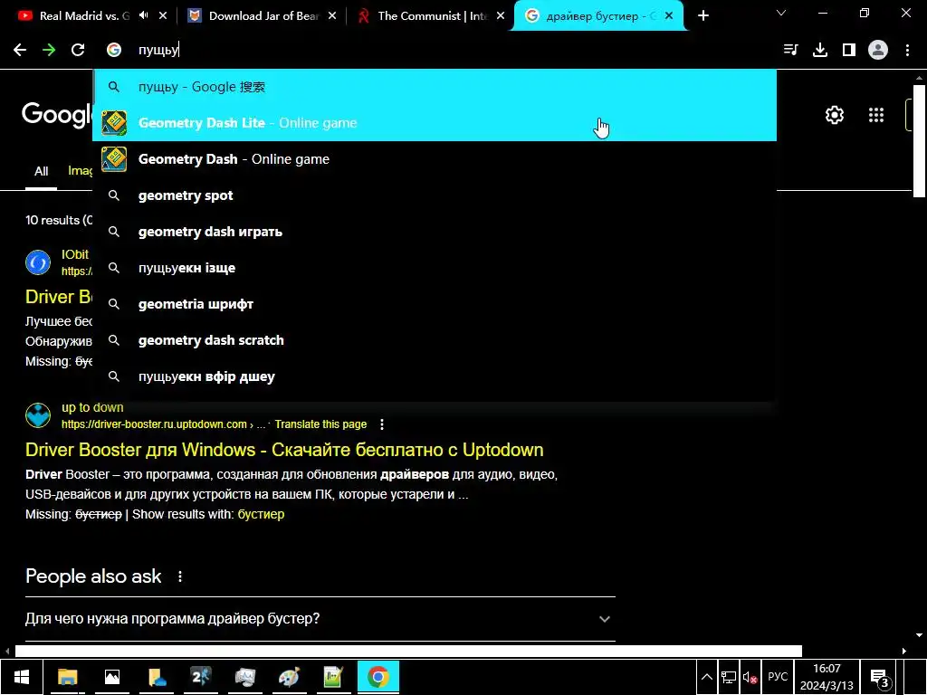Open the Photos app in taskbar

pos(111,677)
